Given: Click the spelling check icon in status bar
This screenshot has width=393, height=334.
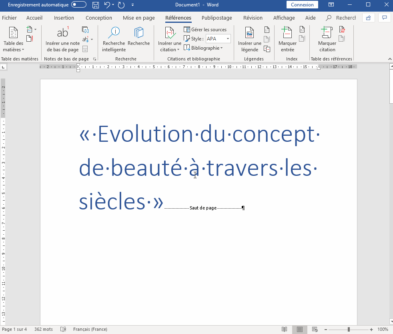Looking at the screenshot, I should click(x=63, y=329).
